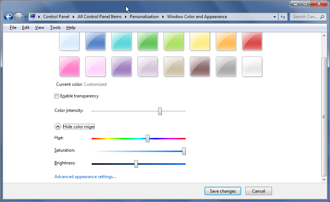Viewport: 330px width, 202px height.
Task: Choose the Sky pale blue color swatch
Action: click(69, 41)
